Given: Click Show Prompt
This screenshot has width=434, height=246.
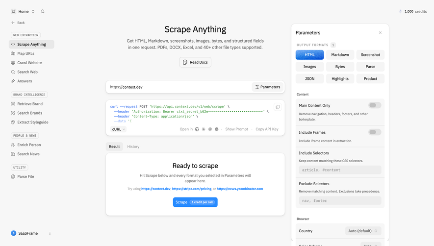Looking at the screenshot, I should (237, 129).
